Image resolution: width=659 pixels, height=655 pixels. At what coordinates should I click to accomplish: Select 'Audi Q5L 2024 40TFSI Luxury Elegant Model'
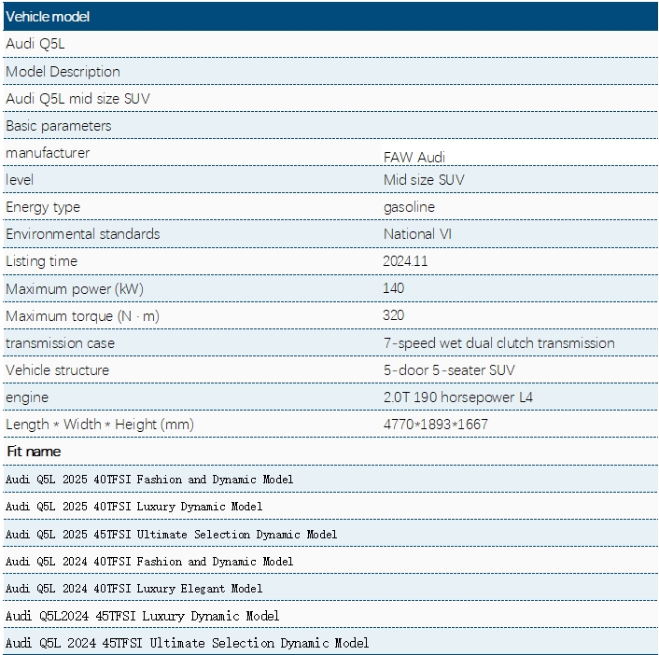point(134,588)
